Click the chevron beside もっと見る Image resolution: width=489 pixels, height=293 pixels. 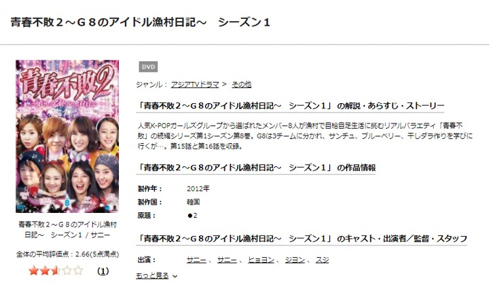[x=175, y=277]
